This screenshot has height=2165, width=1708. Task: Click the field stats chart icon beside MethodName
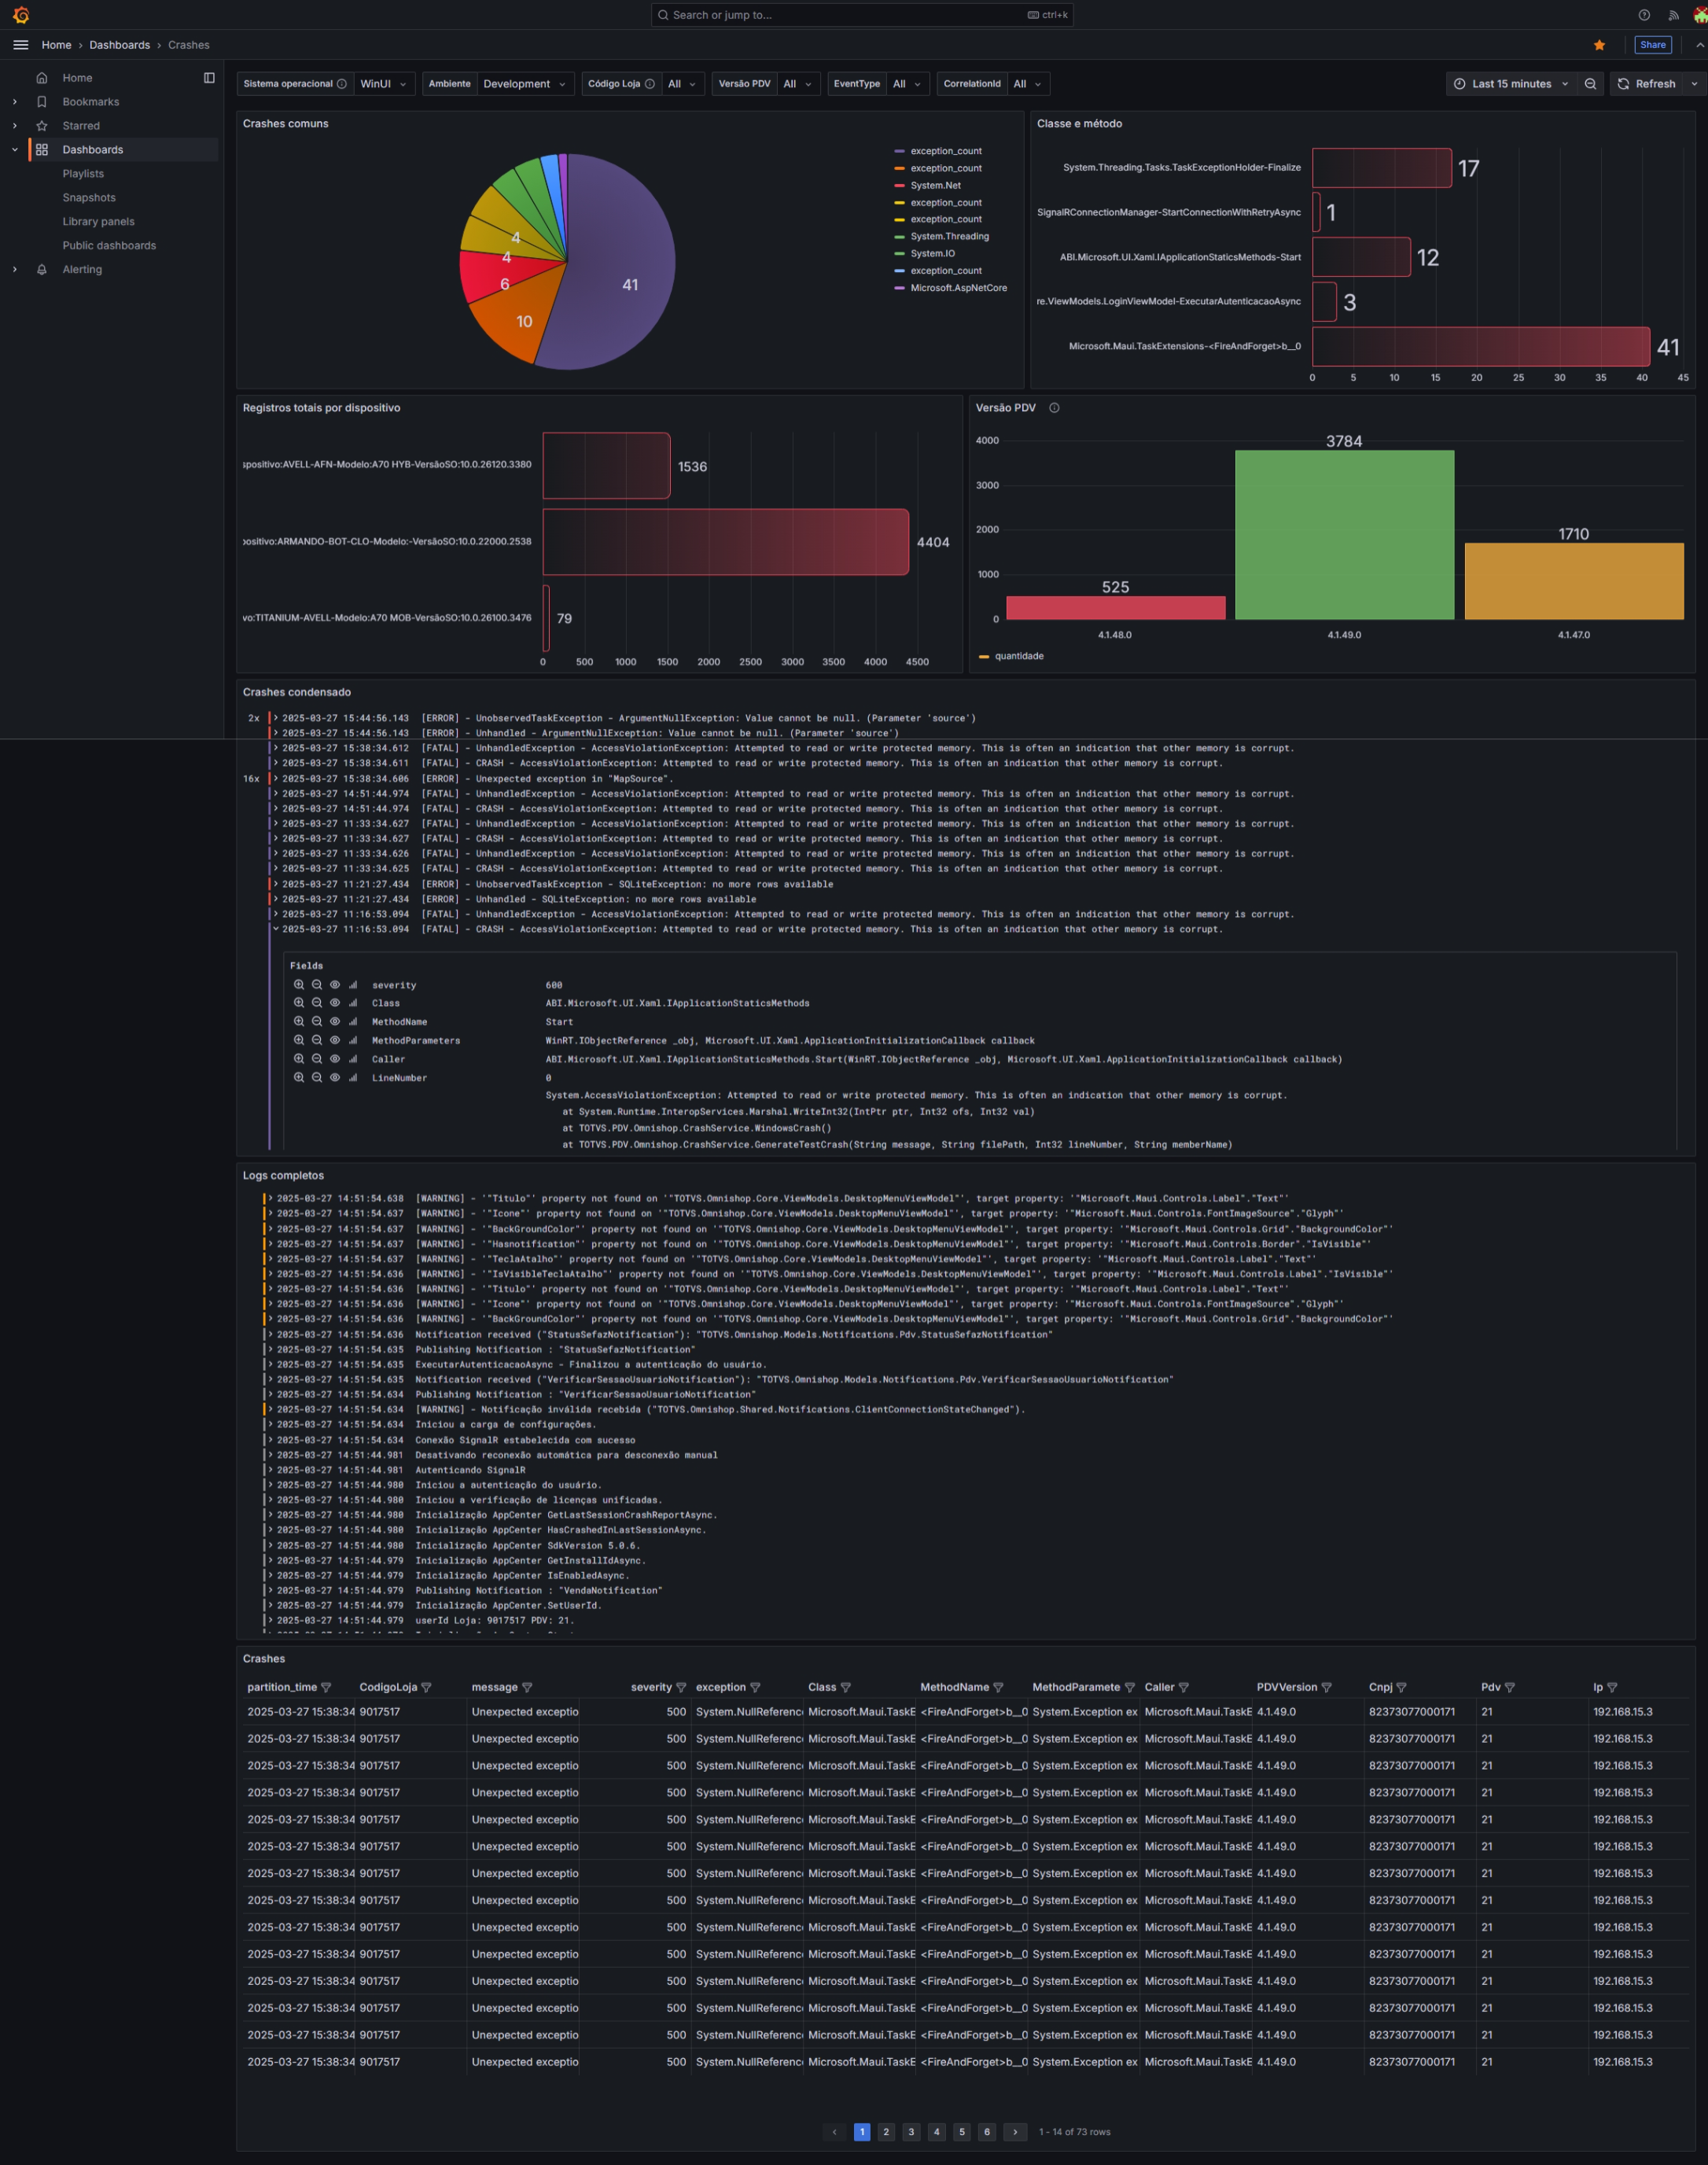pos(352,1021)
